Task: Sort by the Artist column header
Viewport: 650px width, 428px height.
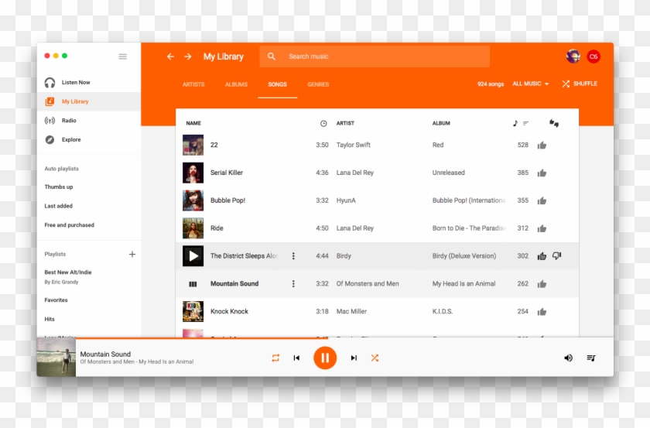Action: [x=345, y=123]
